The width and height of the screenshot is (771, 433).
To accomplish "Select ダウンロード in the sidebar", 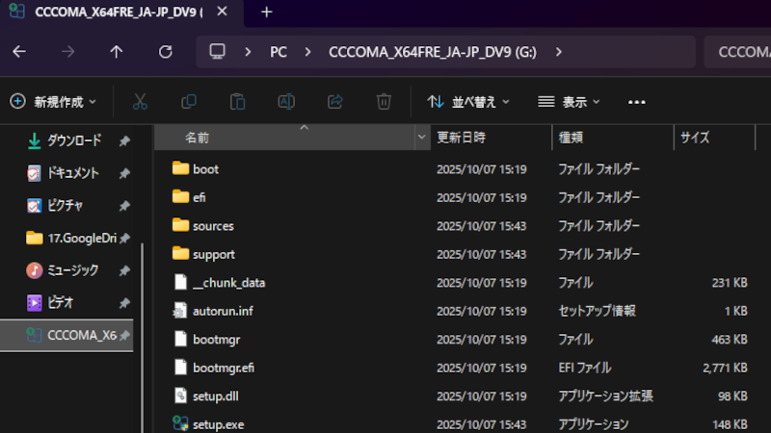I will pos(73,140).
